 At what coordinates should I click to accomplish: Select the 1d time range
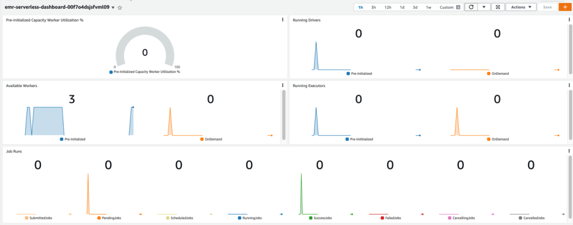[402, 7]
